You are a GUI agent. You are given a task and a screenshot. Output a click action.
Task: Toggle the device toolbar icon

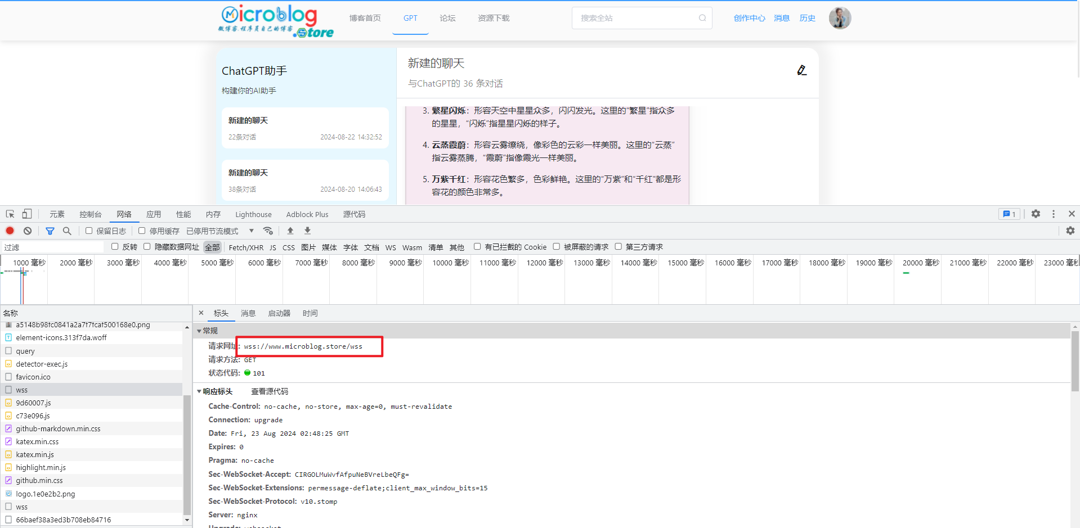tap(26, 214)
